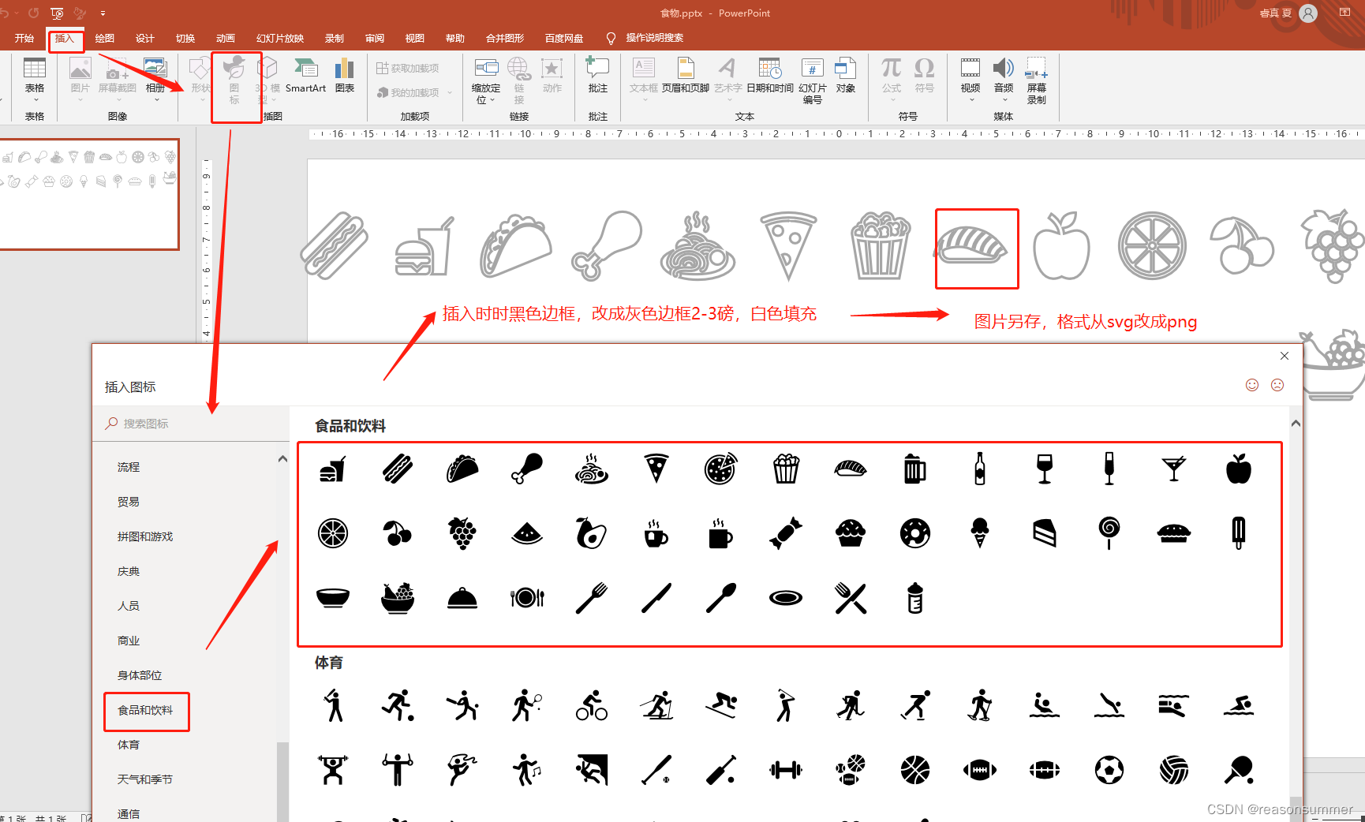Select the basketball icon

coord(915,770)
